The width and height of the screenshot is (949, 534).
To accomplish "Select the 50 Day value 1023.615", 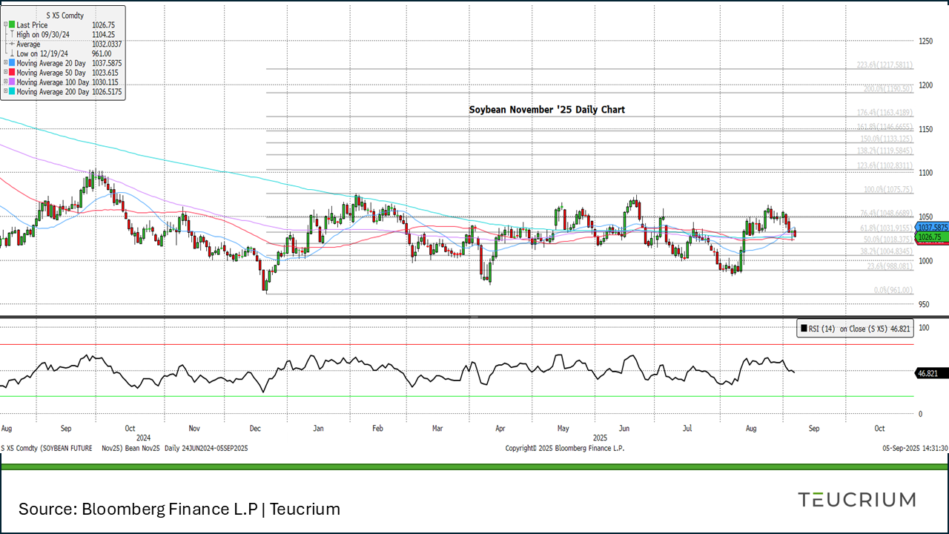I will [105, 73].
